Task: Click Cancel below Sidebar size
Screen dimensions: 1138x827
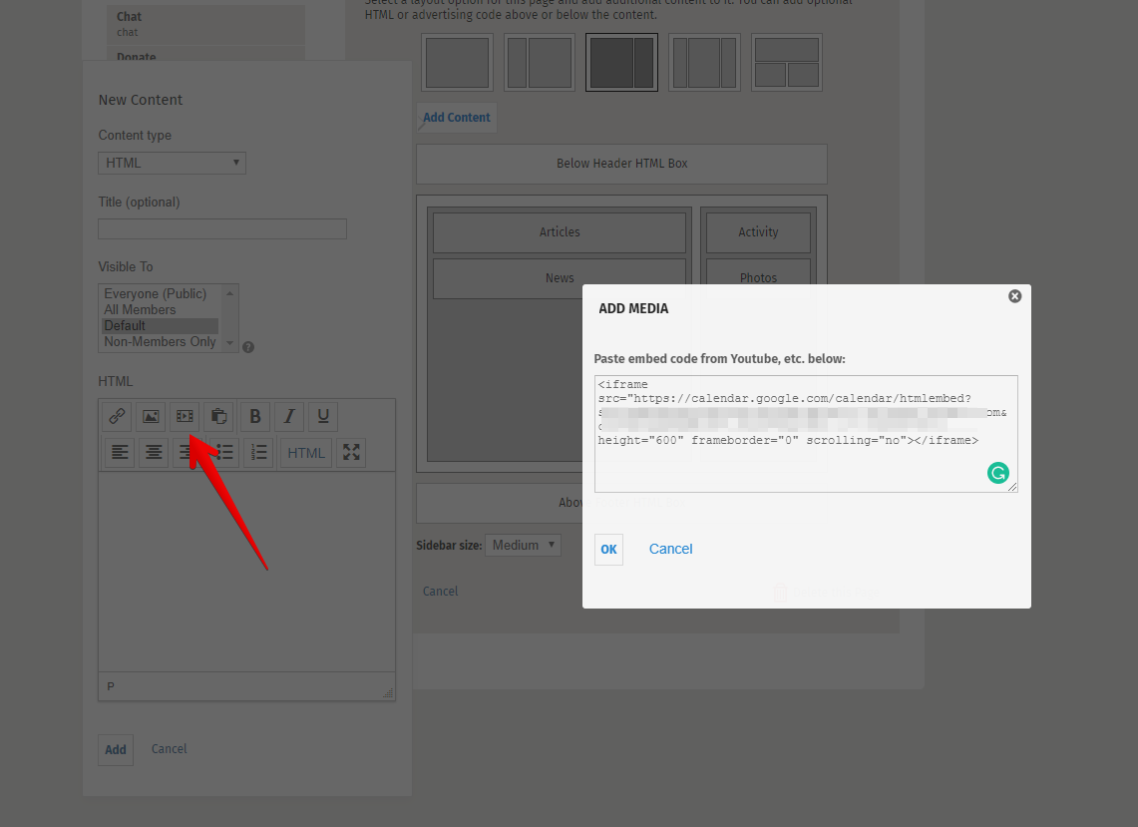Action: pos(441,591)
